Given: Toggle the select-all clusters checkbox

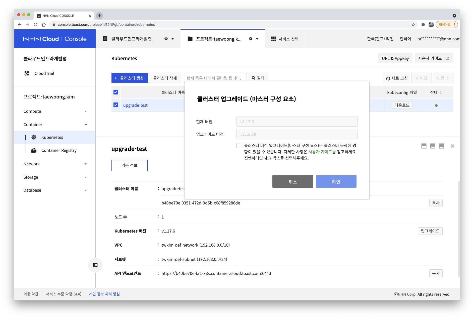Looking at the screenshot, I should (x=116, y=92).
